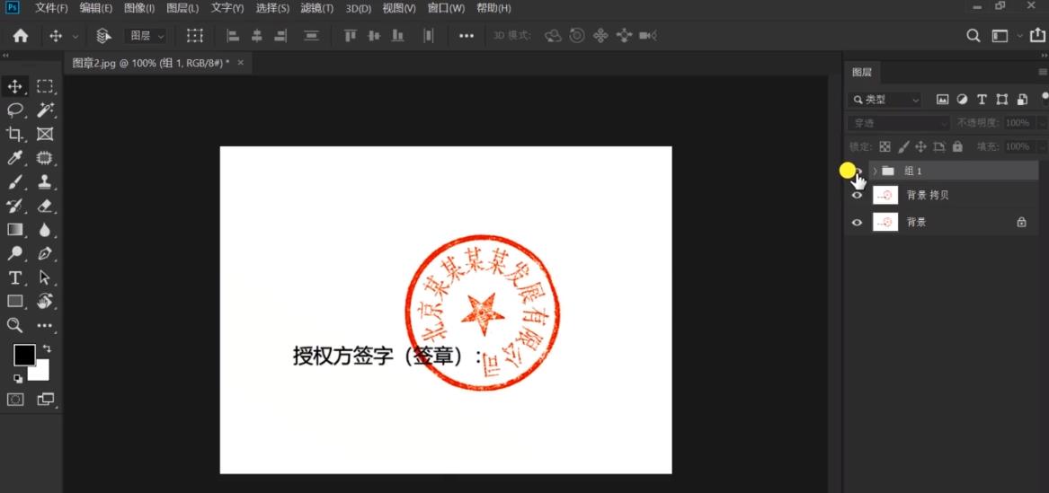Viewport: 1049px width, 493px height.
Task: Select the Frame tool
Action: [x=45, y=135]
